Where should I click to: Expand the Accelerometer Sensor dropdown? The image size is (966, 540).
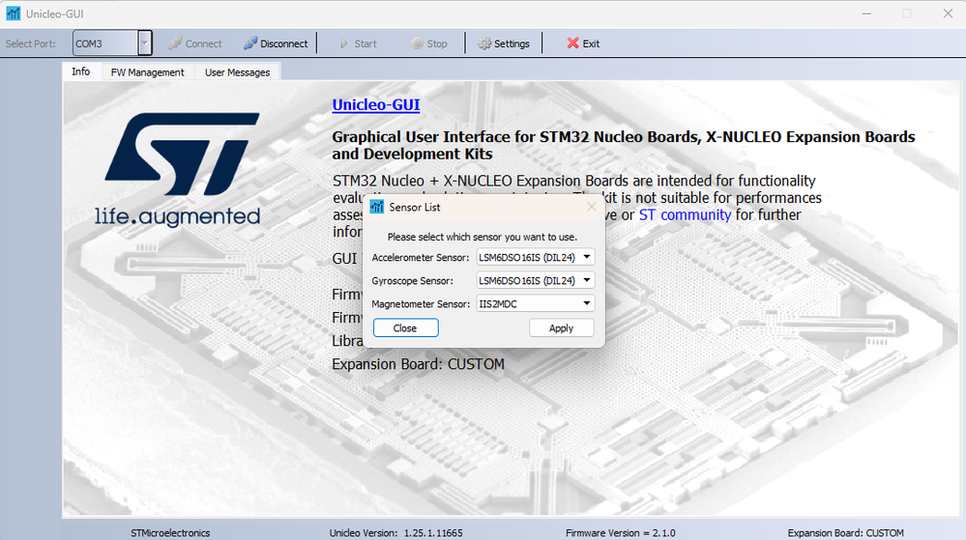coord(587,257)
